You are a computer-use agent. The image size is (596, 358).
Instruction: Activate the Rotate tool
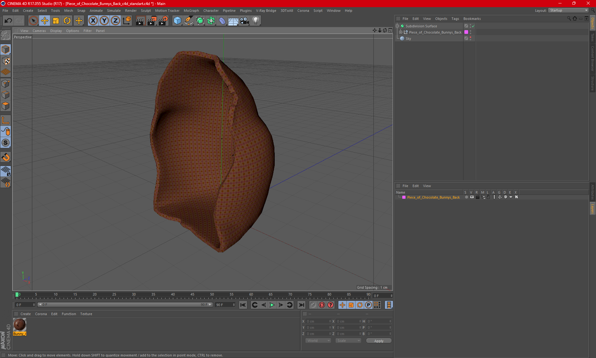(x=67, y=21)
